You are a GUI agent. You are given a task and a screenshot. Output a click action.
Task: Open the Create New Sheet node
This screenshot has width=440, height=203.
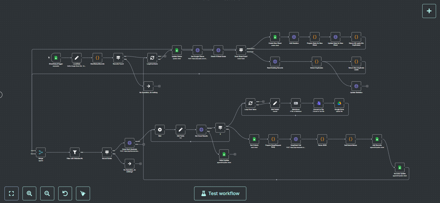pyautogui.click(x=275, y=37)
